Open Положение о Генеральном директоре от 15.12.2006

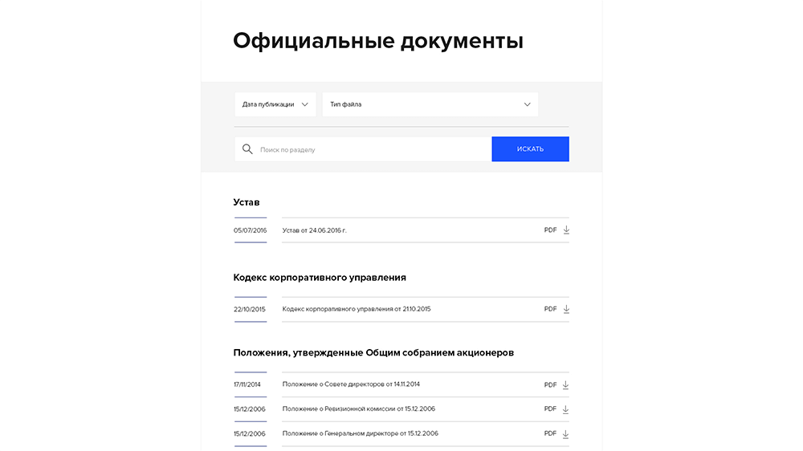click(x=360, y=433)
